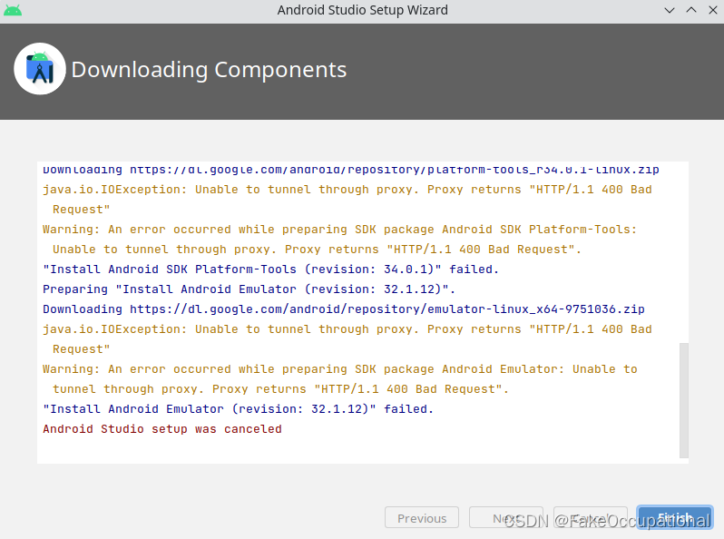Click the Android robot icon in title bar

pyautogui.click(x=13, y=10)
